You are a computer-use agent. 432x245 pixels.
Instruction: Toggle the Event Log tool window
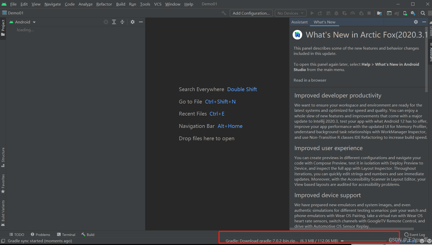click(x=415, y=234)
